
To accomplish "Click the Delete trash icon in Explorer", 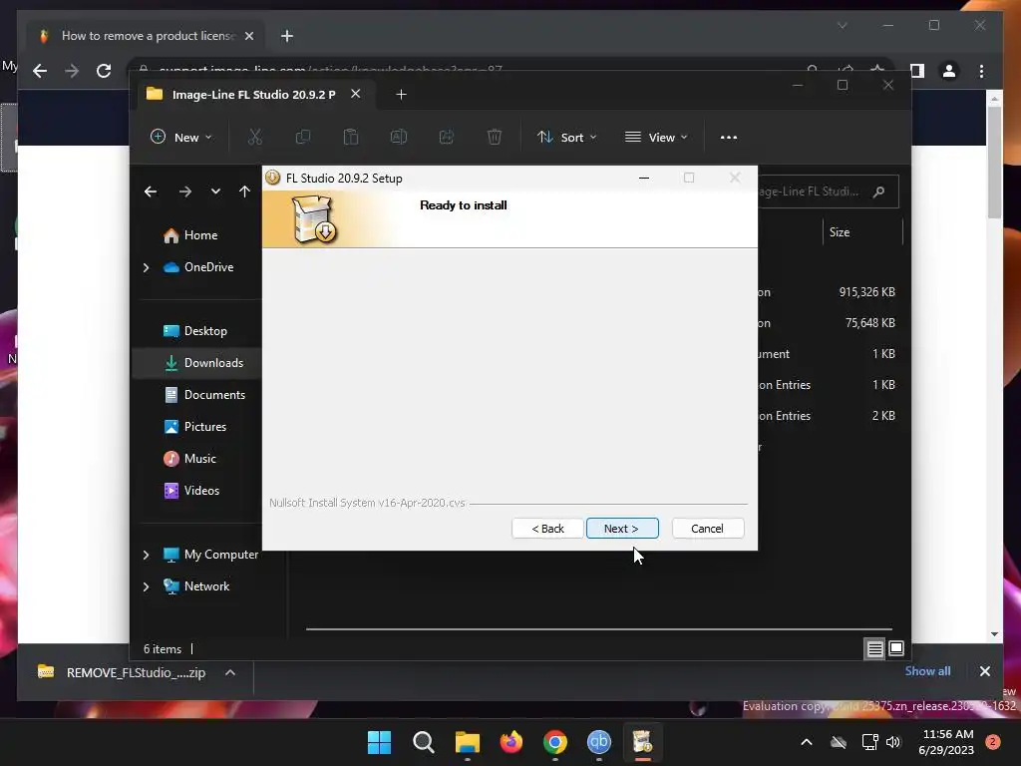I will coord(495,137).
